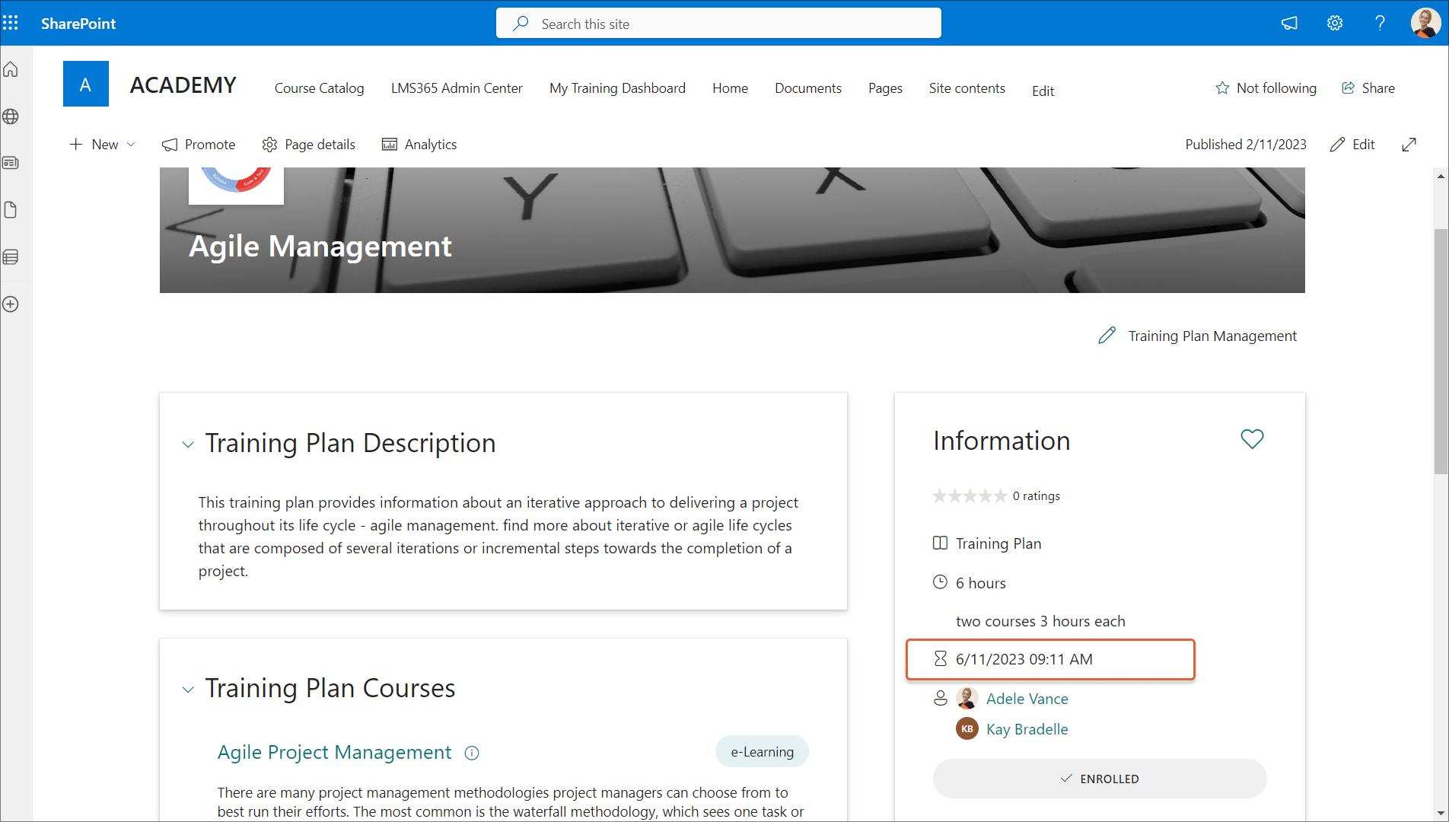Click the Search this site box
Screen dimensions: 1449x822
pyautogui.click(x=718, y=24)
